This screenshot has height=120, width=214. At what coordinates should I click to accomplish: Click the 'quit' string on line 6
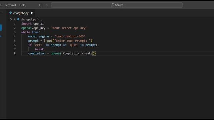[73, 45]
